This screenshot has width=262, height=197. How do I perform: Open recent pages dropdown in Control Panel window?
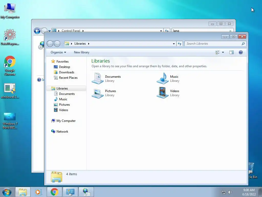pos(49,31)
